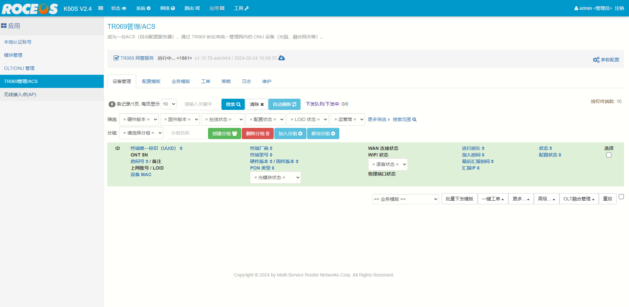Screen dimensions: 629x307
Task: Click the sort arrows beside 运行时长
Action: (483, 149)
